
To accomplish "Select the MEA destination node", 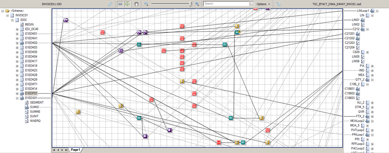I will point(361,75).
